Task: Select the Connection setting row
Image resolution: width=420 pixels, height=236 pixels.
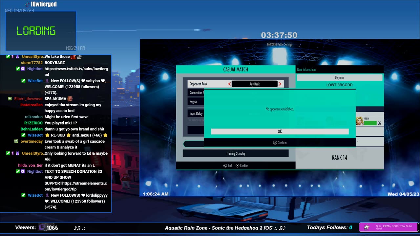Action: (196, 93)
